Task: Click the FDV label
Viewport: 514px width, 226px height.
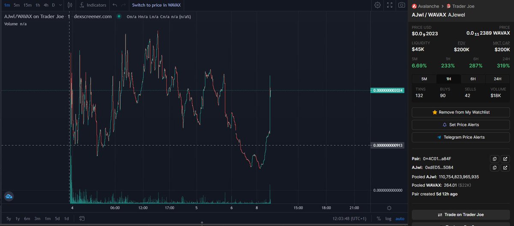Action: tap(461, 43)
